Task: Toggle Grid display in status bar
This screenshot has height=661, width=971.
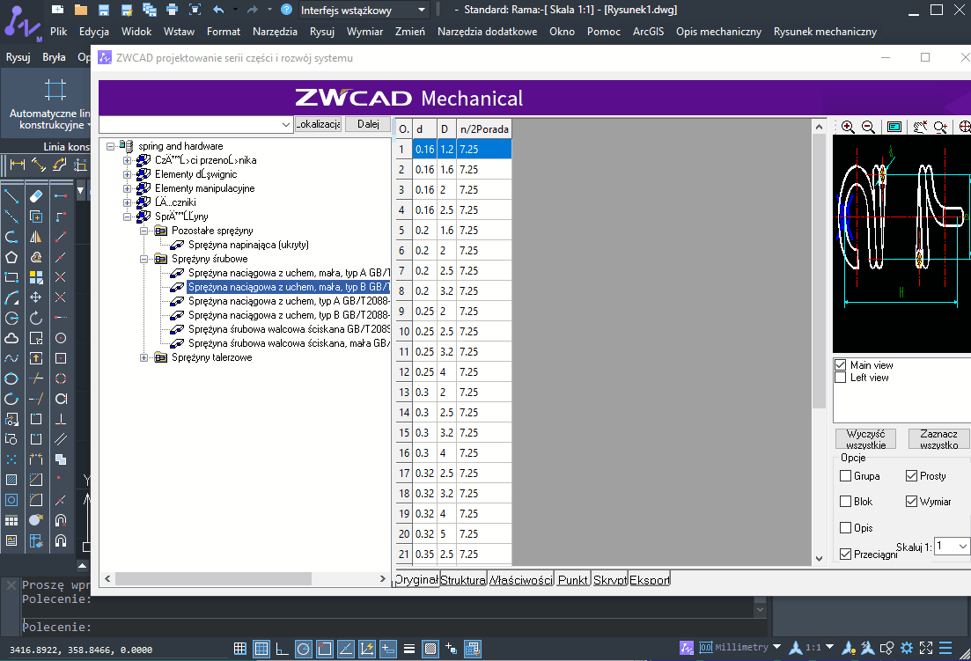Action: click(x=240, y=649)
